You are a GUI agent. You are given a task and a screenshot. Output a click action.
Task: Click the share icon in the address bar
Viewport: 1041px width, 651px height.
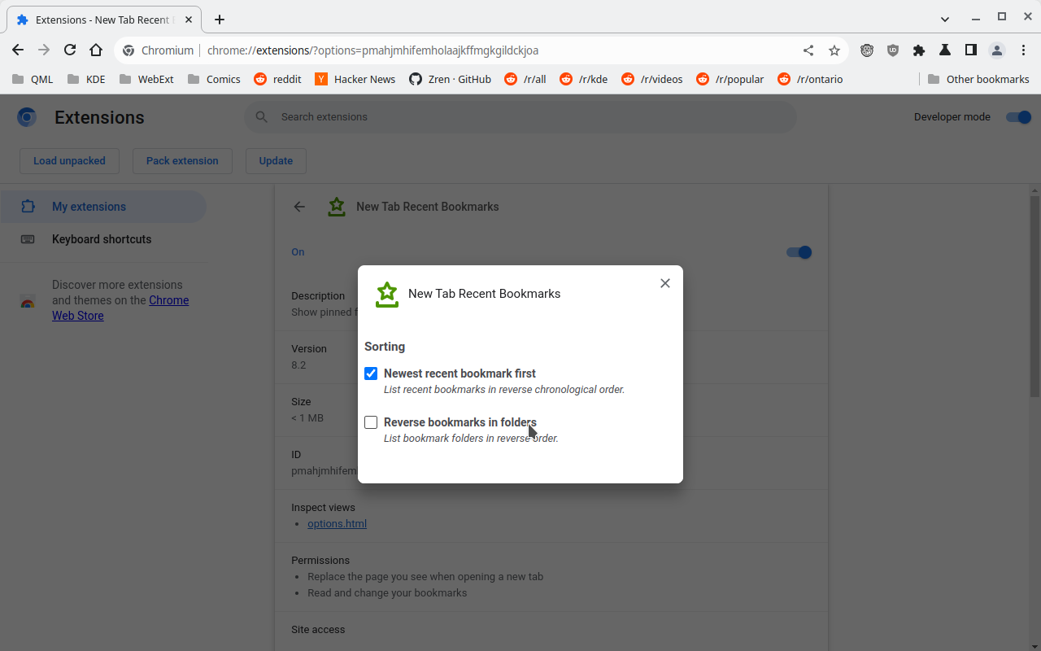pos(808,50)
